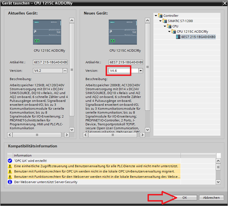This screenshot has width=228, height=206.
Task: Click the new device Version V4.6 field
Action: (x=123, y=71)
